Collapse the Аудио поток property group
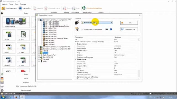 click(76, 59)
